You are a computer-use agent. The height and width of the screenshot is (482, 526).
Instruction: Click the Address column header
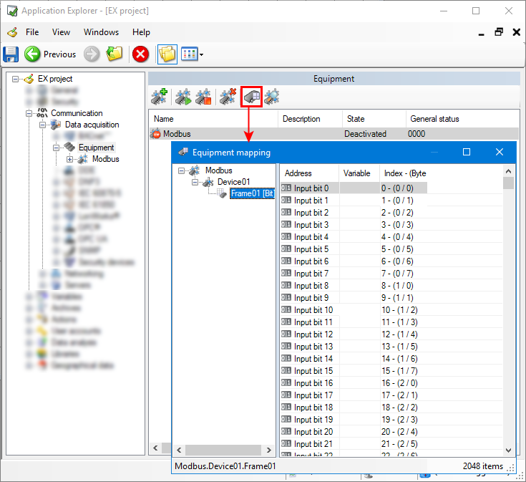pyautogui.click(x=298, y=173)
